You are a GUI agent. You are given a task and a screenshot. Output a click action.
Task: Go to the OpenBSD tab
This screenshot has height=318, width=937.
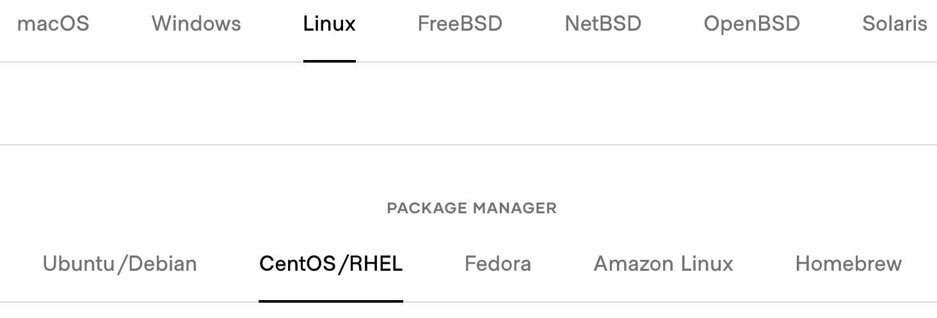click(x=751, y=24)
